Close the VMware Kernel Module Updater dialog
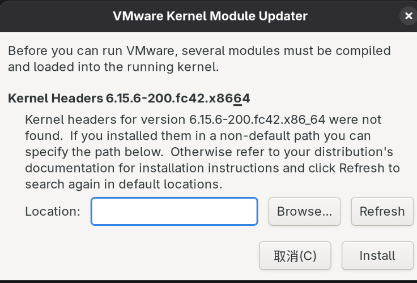 click(408, 16)
